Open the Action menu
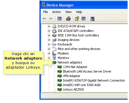The image size is (129, 103). [x=56, y=12]
